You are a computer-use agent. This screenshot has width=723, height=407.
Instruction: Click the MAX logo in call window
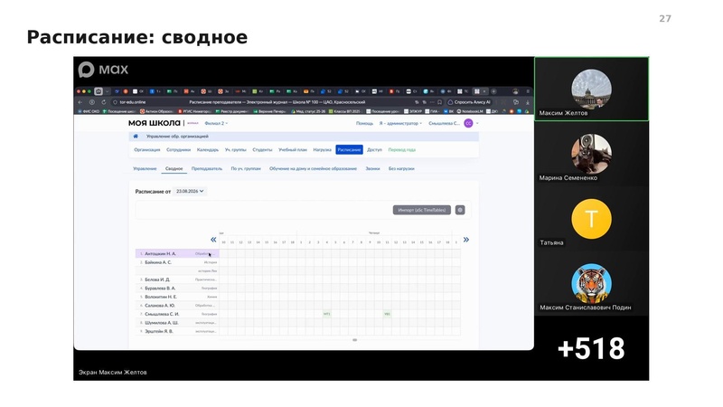pos(103,70)
